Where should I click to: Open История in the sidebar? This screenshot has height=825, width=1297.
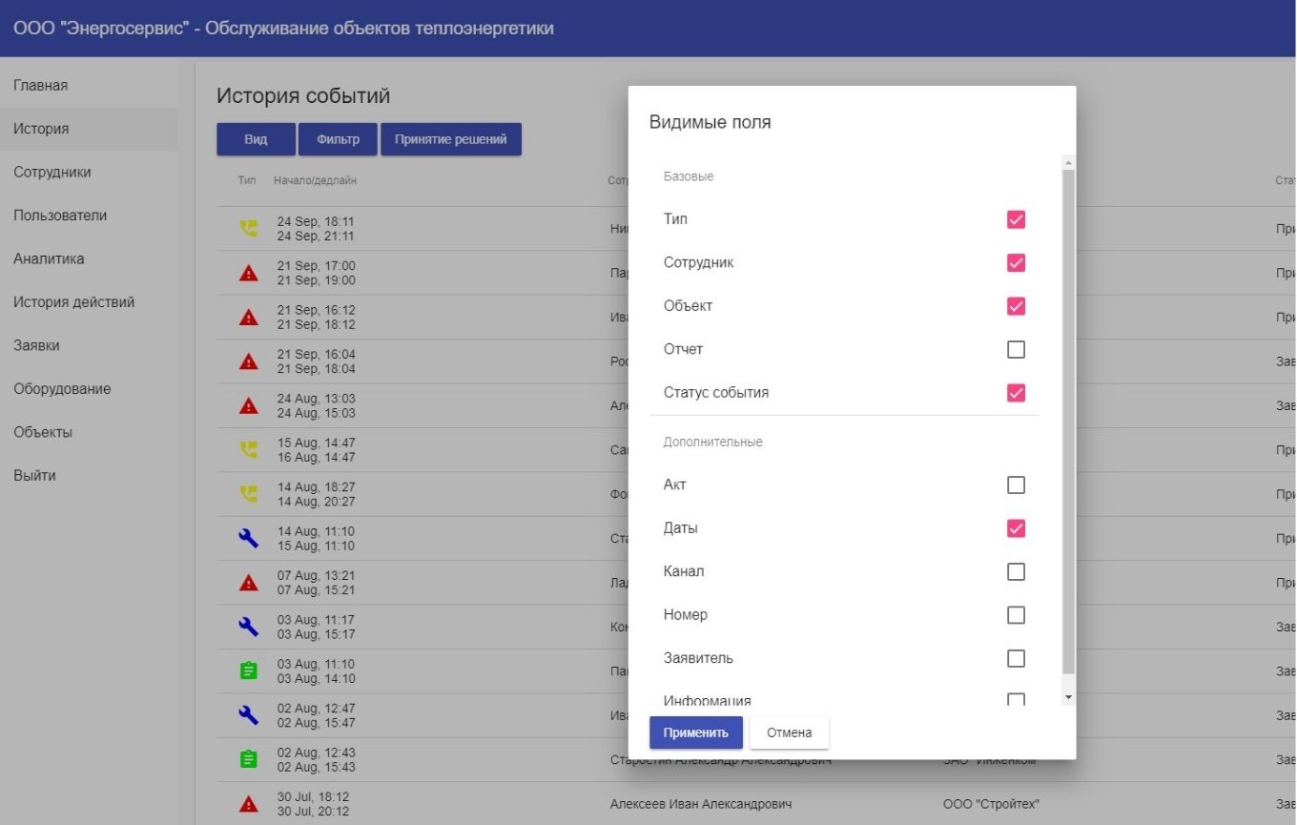point(89,129)
